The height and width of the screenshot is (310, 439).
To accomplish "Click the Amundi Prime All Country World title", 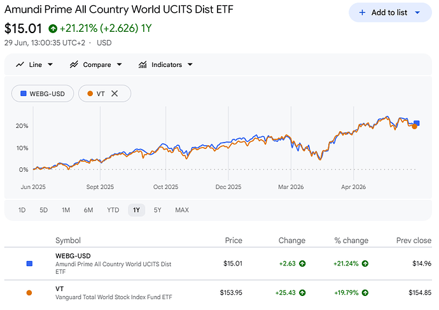I will pyautogui.click(x=119, y=10).
